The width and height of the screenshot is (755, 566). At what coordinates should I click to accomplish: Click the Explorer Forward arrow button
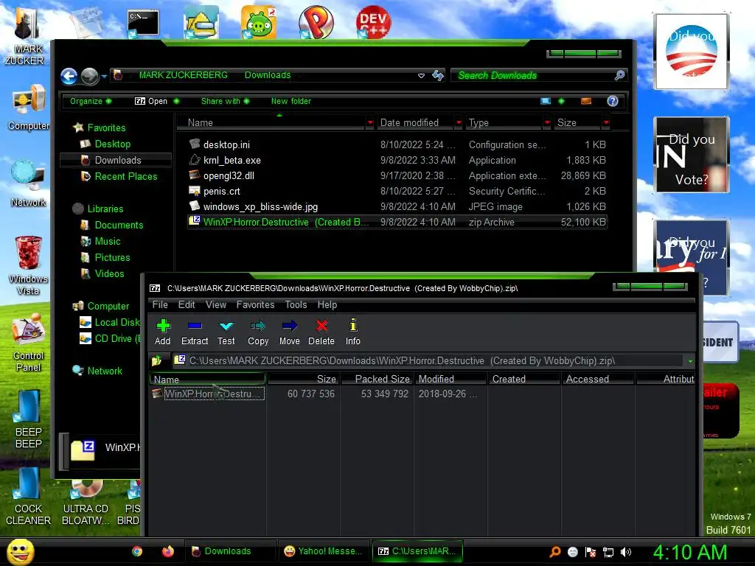[x=89, y=76]
